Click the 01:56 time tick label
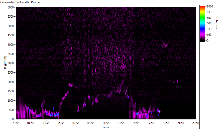The image size is (219, 129). click(x=31, y=123)
